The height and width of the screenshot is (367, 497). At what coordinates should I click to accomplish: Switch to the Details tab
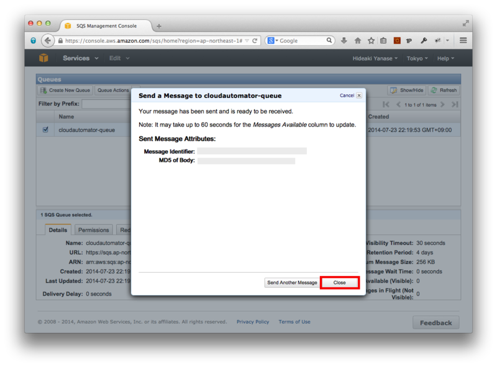tap(58, 230)
